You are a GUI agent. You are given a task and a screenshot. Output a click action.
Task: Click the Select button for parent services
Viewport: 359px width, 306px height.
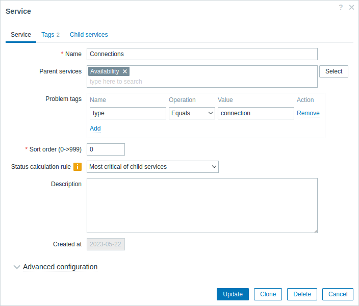click(x=334, y=71)
